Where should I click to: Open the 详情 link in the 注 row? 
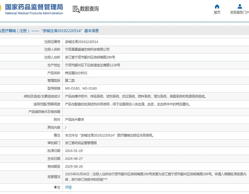(x=68, y=187)
